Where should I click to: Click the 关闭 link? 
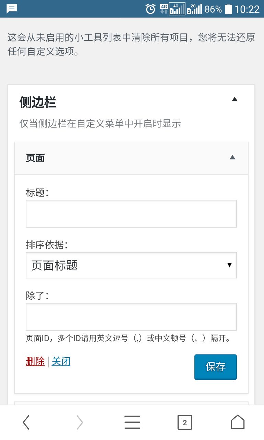pyautogui.click(x=61, y=361)
